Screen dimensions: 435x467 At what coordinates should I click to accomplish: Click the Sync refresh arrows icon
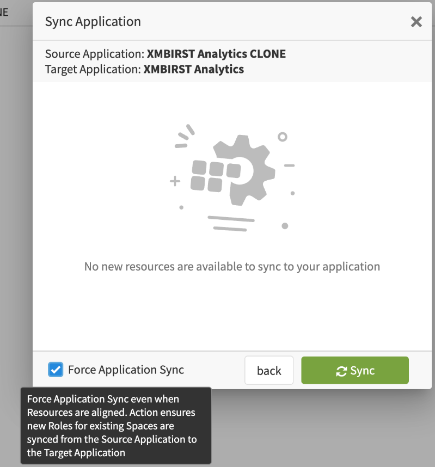point(342,370)
